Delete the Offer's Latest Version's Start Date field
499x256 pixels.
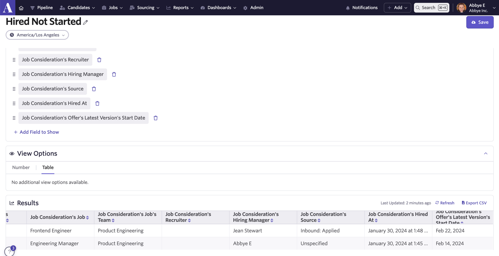(x=156, y=118)
